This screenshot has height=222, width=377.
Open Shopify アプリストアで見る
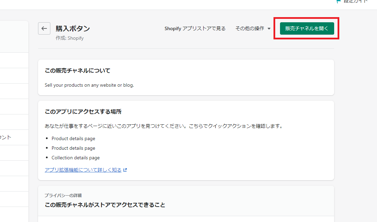tap(195, 29)
